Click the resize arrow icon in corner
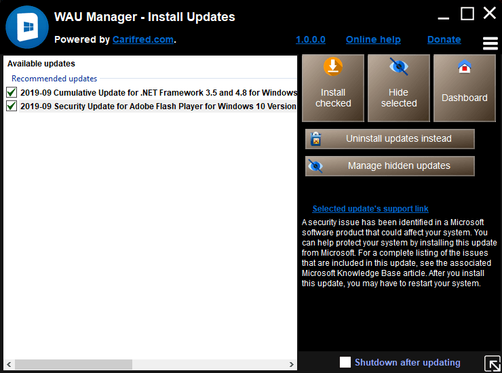This screenshot has height=373, width=502. 493,363
